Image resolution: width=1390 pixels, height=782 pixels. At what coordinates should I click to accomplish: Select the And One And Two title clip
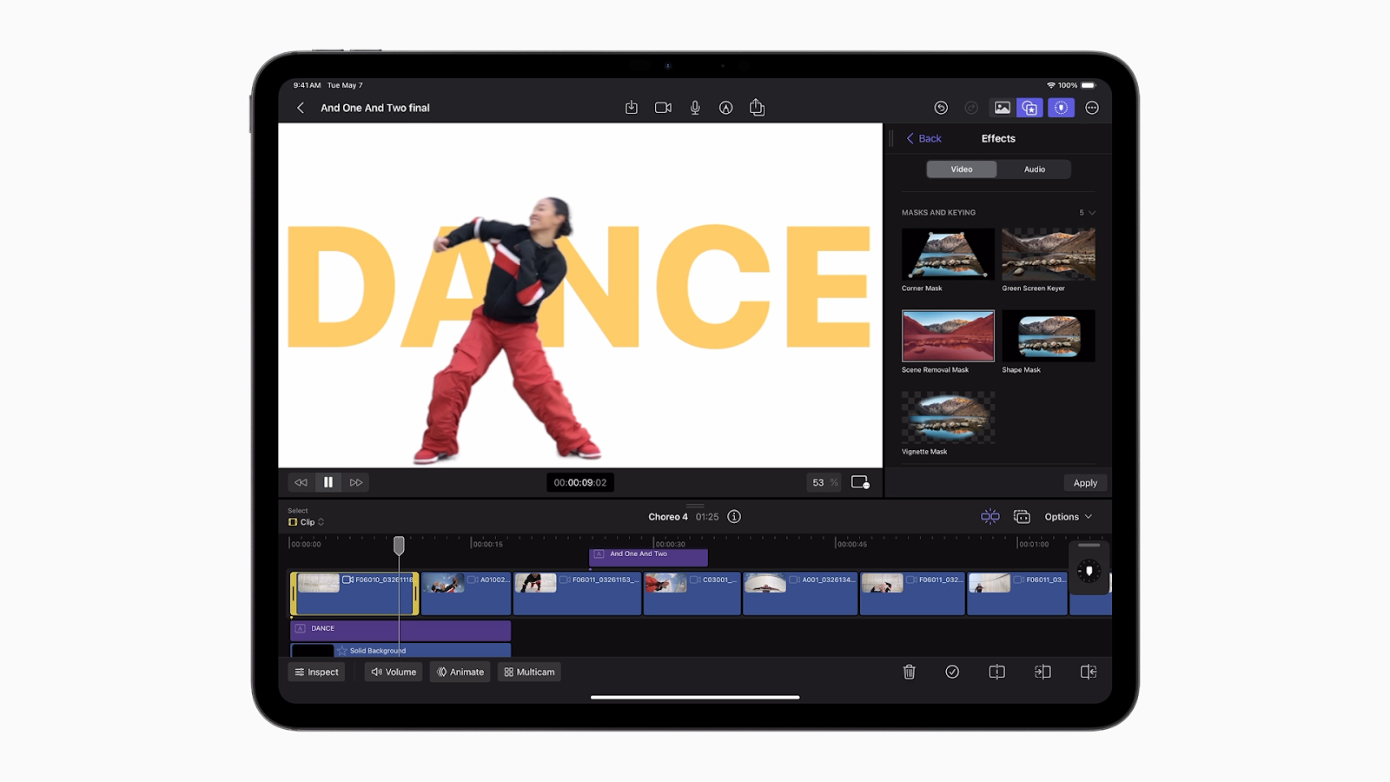[649, 557]
